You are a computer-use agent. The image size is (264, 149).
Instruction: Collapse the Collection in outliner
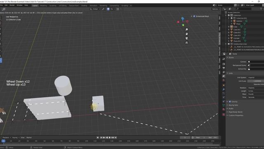[226, 15]
